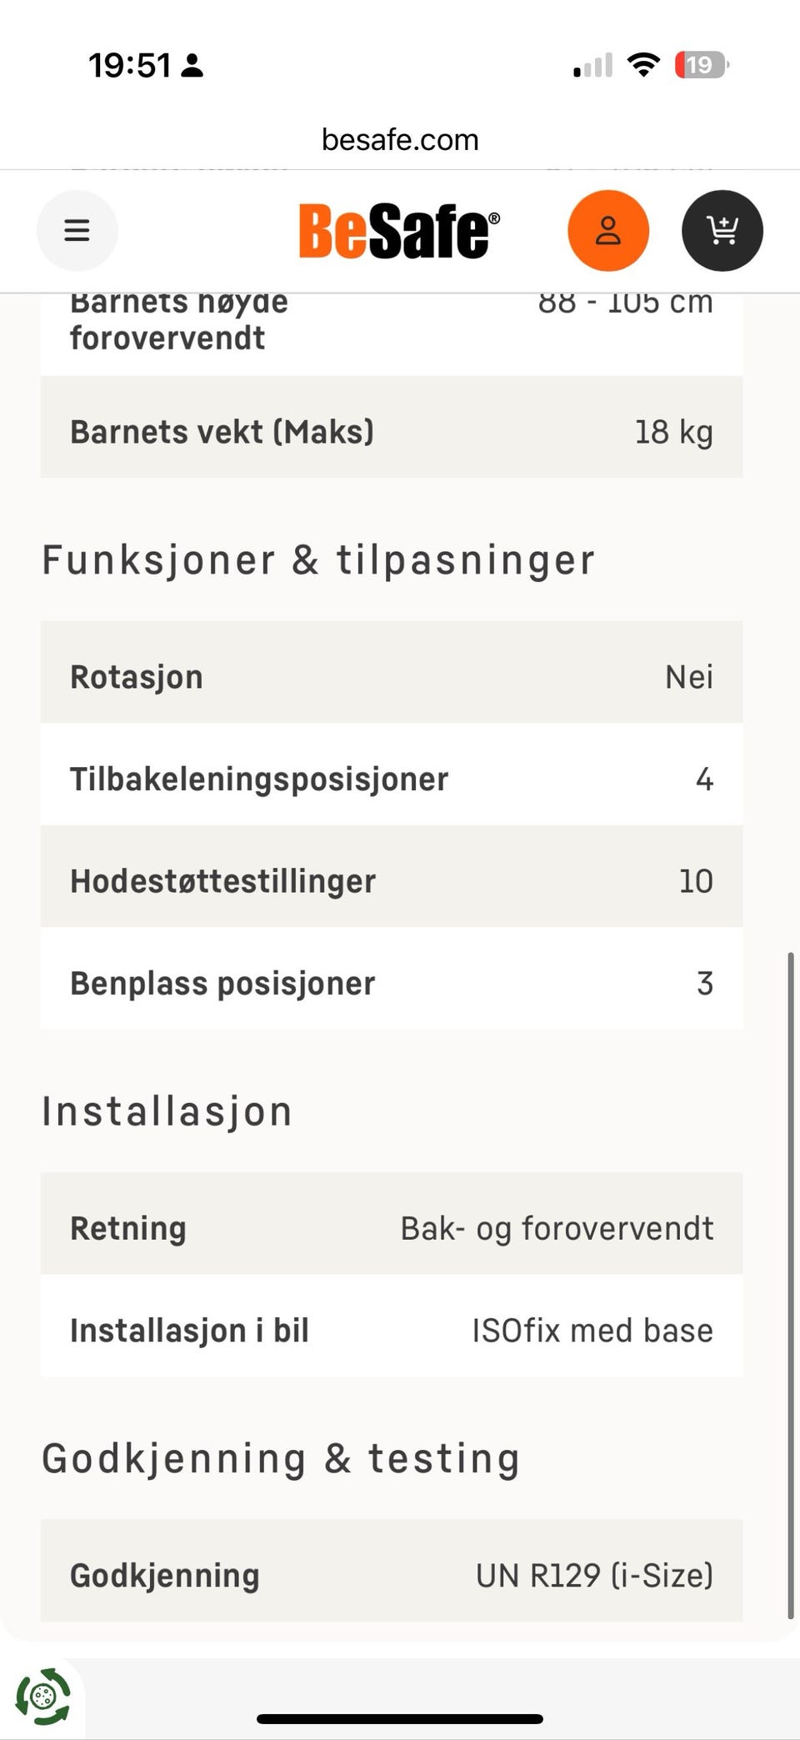Tap the BeSafe logo

pyautogui.click(x=399, y=230)
